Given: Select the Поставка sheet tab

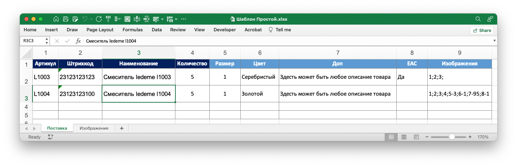Looking at the screenshot, I should click(57, 128).
